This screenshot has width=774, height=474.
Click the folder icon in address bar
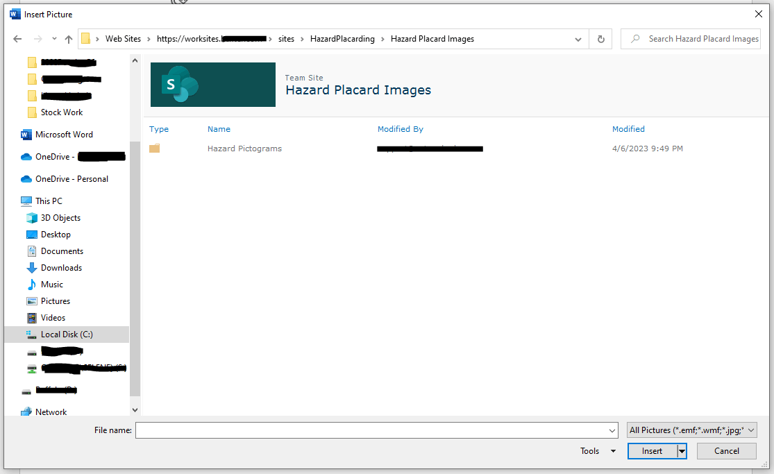[86, 39]
